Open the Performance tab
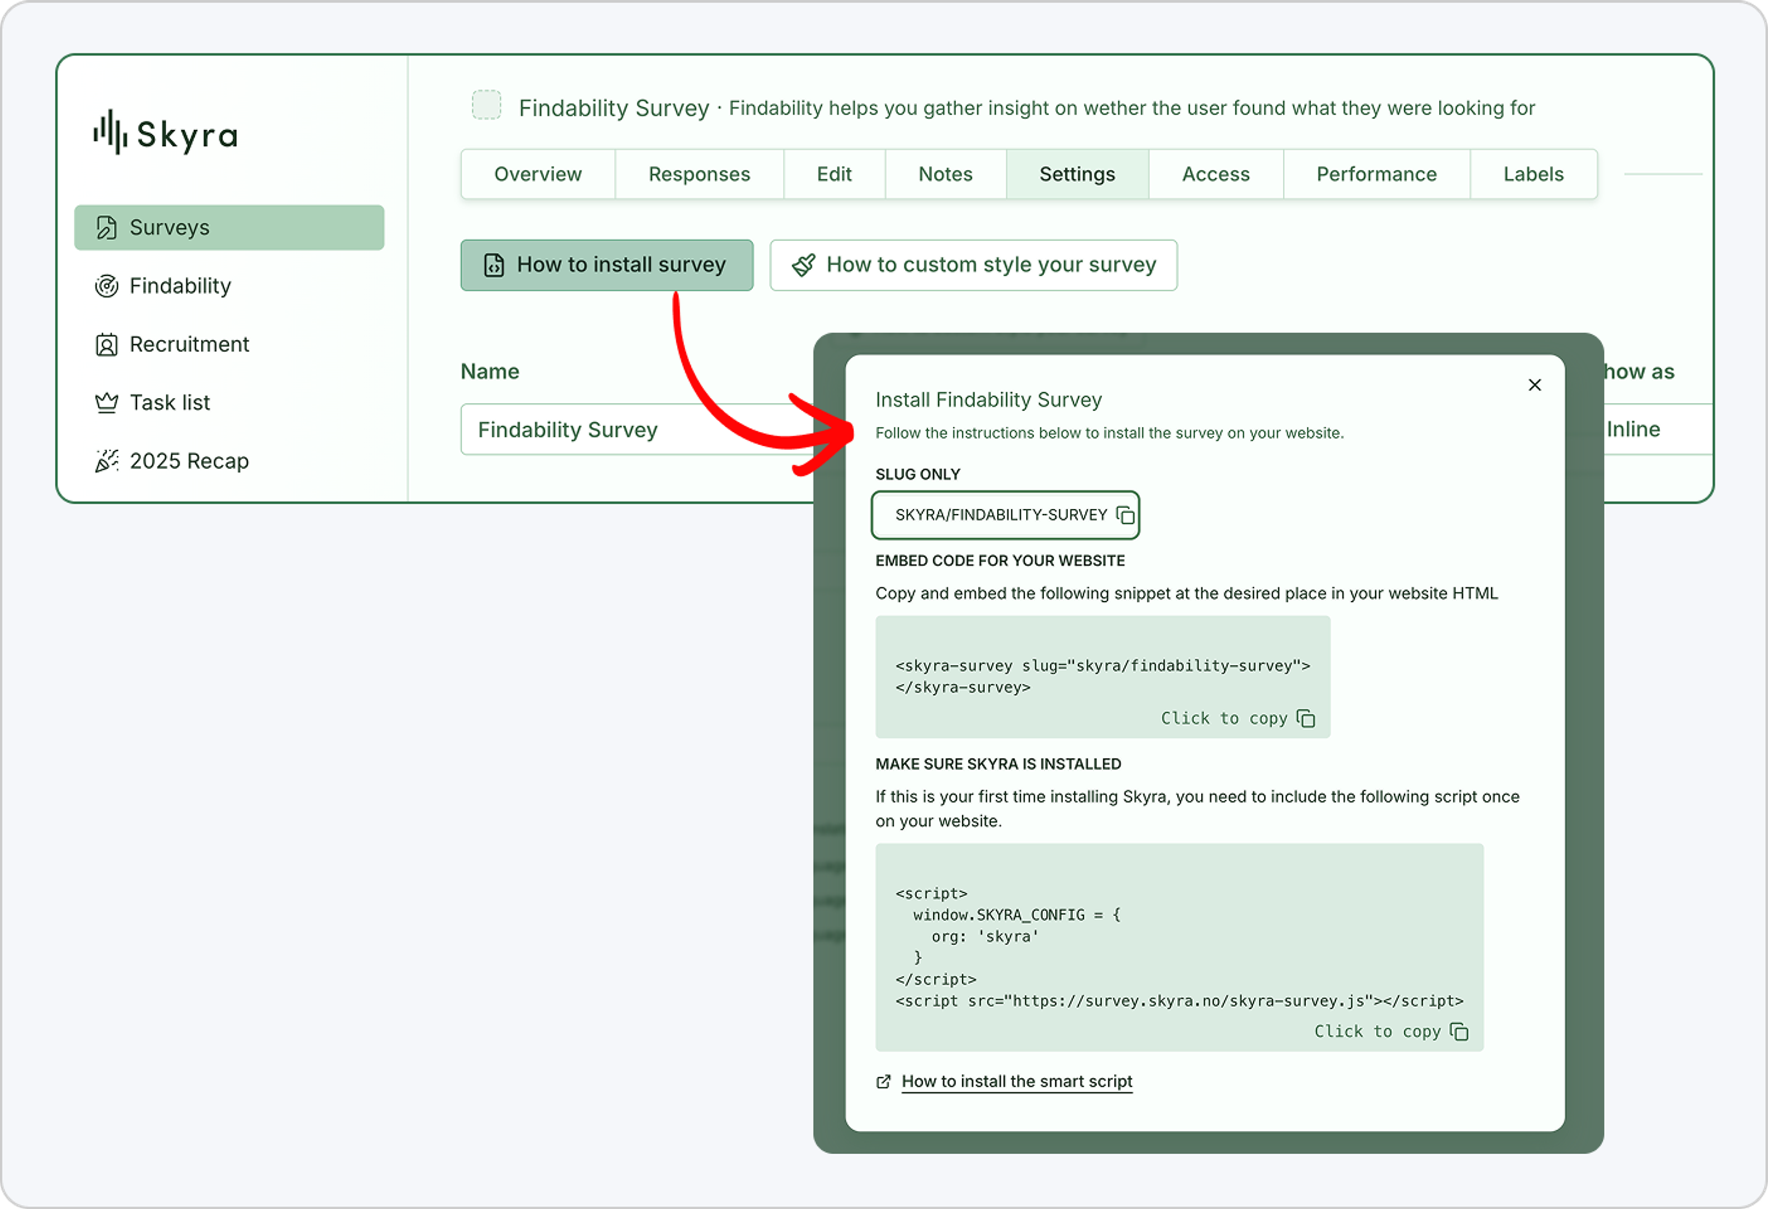This screenshot has width=1768, height=1209. pos(1376,174)
